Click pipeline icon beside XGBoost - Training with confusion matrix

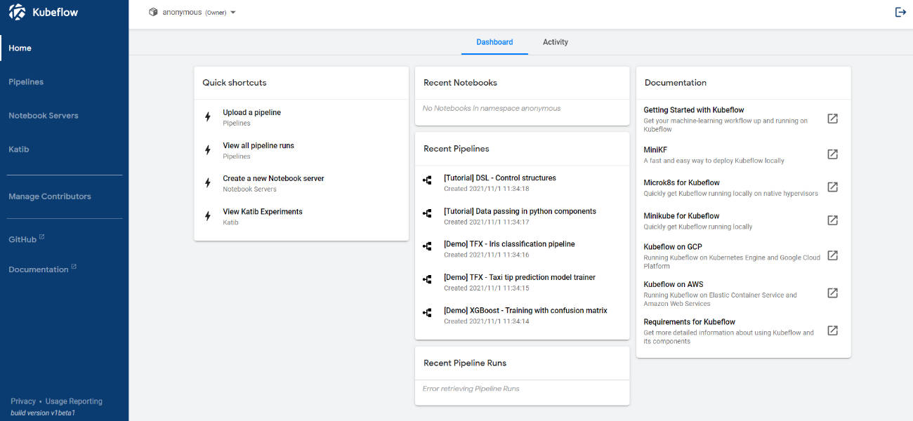point(427,312)
